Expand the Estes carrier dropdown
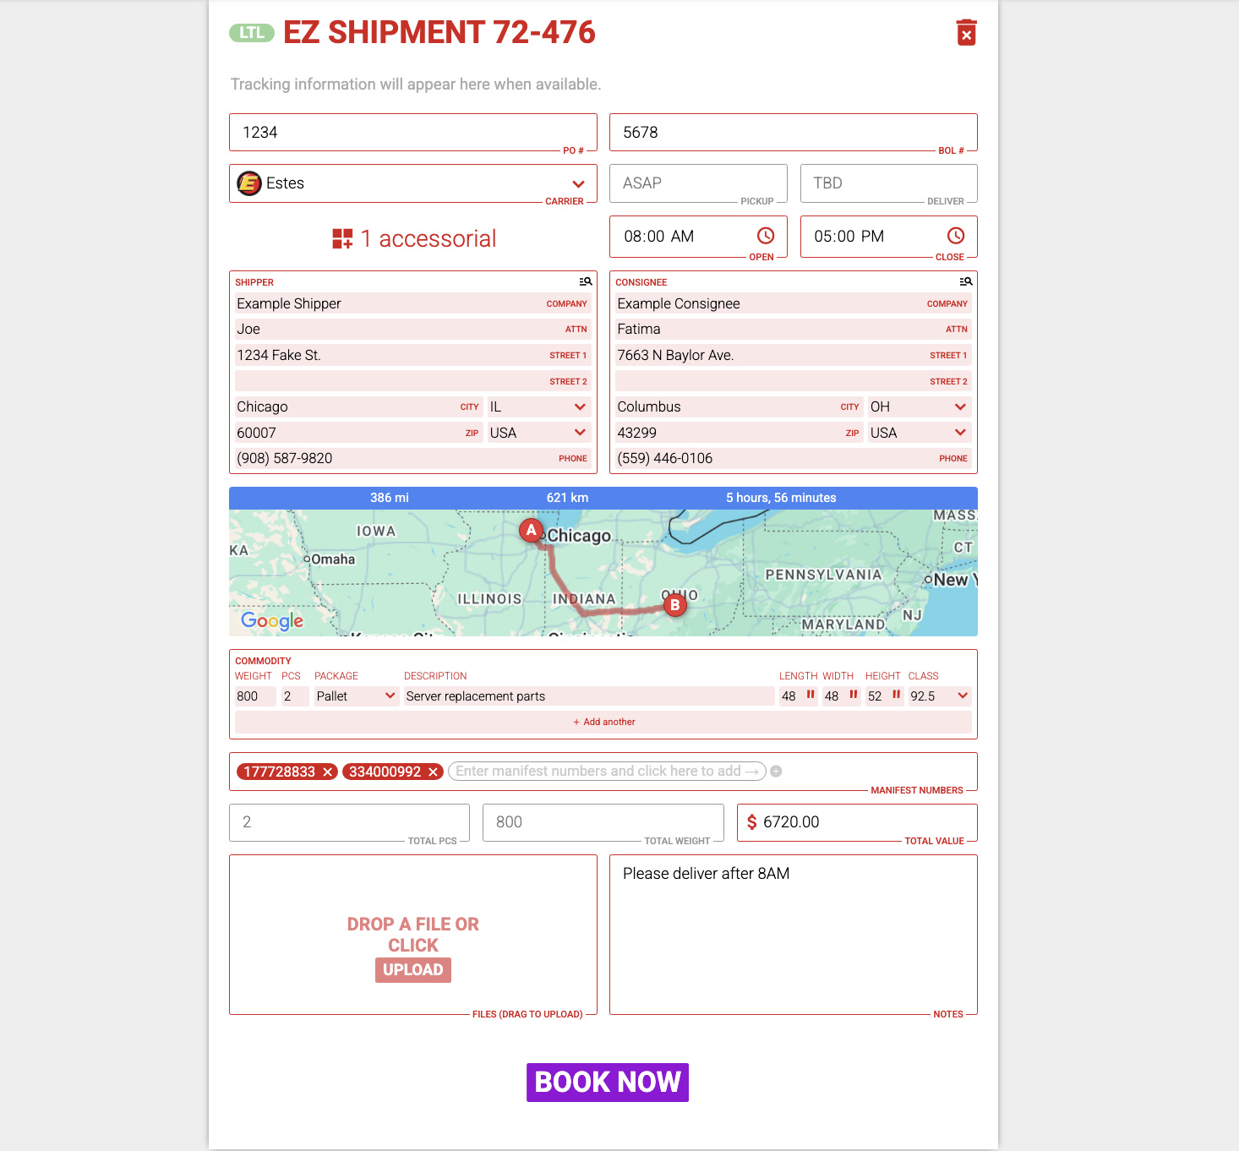This screenshot has width=1239, height=1151. (578, 184)
